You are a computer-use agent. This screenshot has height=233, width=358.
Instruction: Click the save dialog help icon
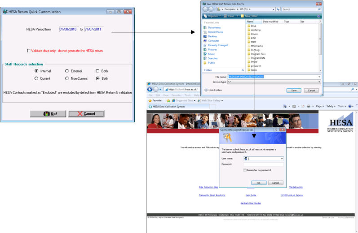pyautogui.click(x=318, y=16)
